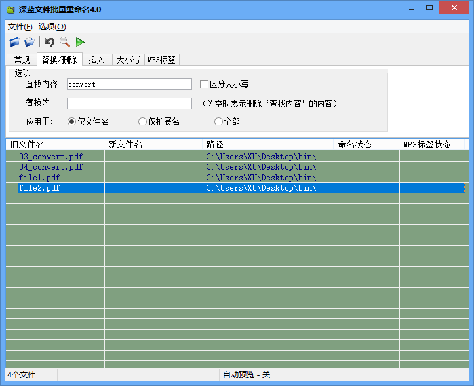Click the 查找内容 input field
474x386 pixels.
129,84
